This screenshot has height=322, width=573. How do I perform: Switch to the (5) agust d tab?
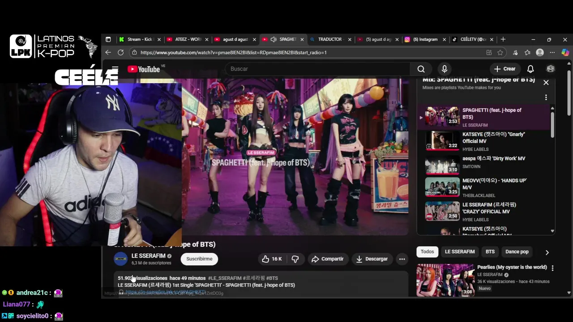(x=377, y=39)
